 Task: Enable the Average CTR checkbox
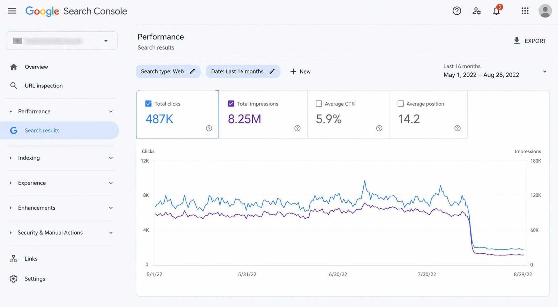pyautogui.click(x=319, y=104)
